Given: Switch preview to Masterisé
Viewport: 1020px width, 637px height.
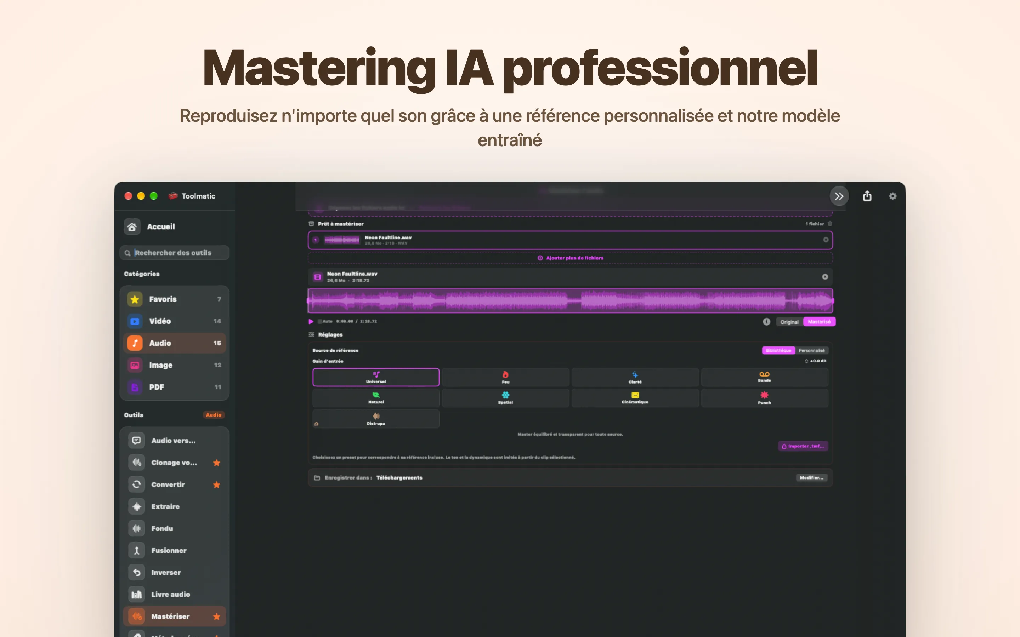Looking at the screenshot, I should pos(819,322).
